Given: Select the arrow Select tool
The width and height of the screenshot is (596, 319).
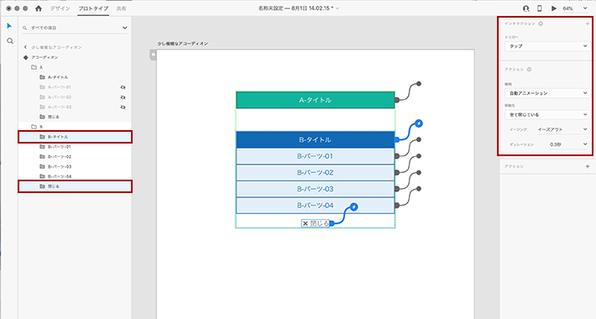Looking at the screenshot, I should 9,26.
